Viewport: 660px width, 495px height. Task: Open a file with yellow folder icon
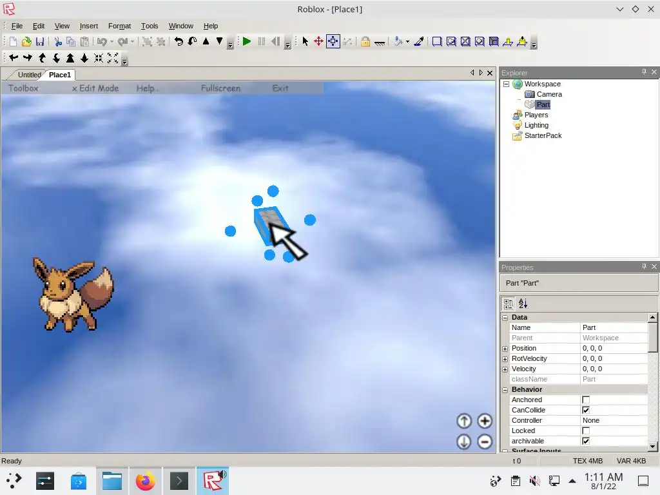point(26,41)
